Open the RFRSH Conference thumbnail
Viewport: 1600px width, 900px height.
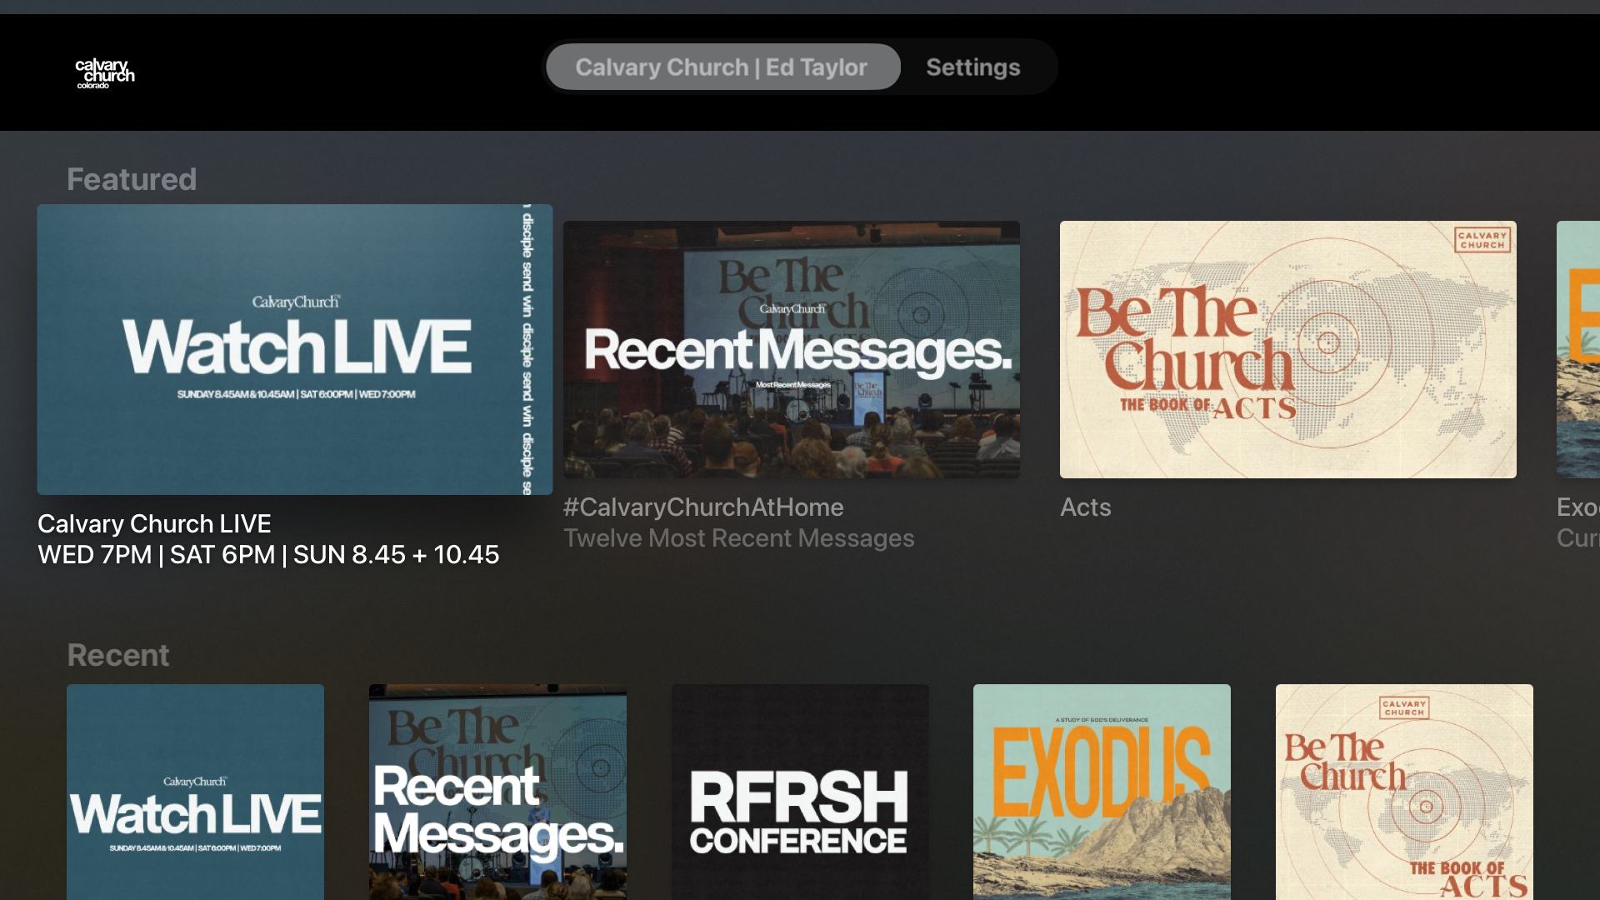(x=800, y=792)
